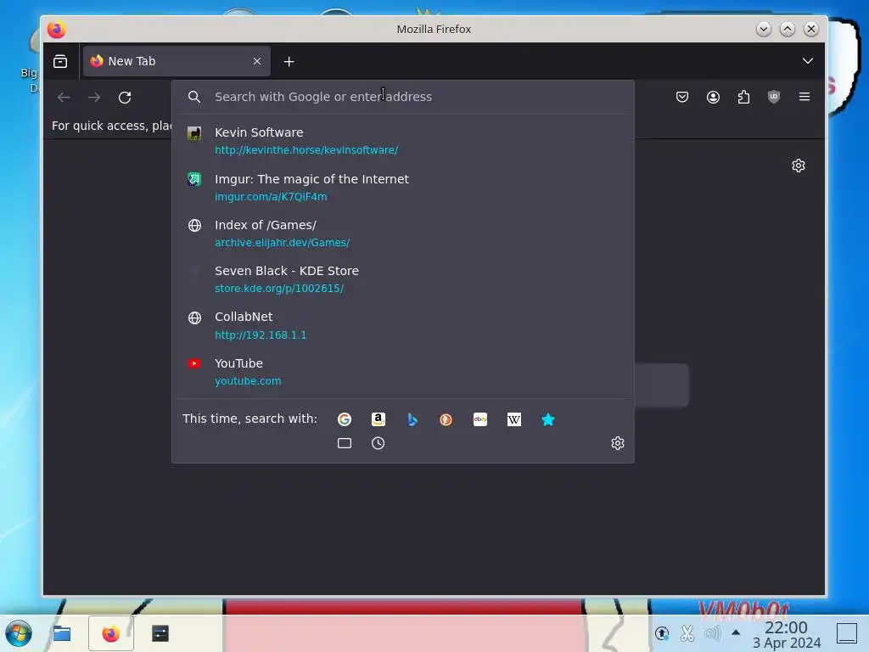Open Seven Black - KDE Store suggestion
The width and height of the screenshot is (869, 652).
[x=403, y=278]
